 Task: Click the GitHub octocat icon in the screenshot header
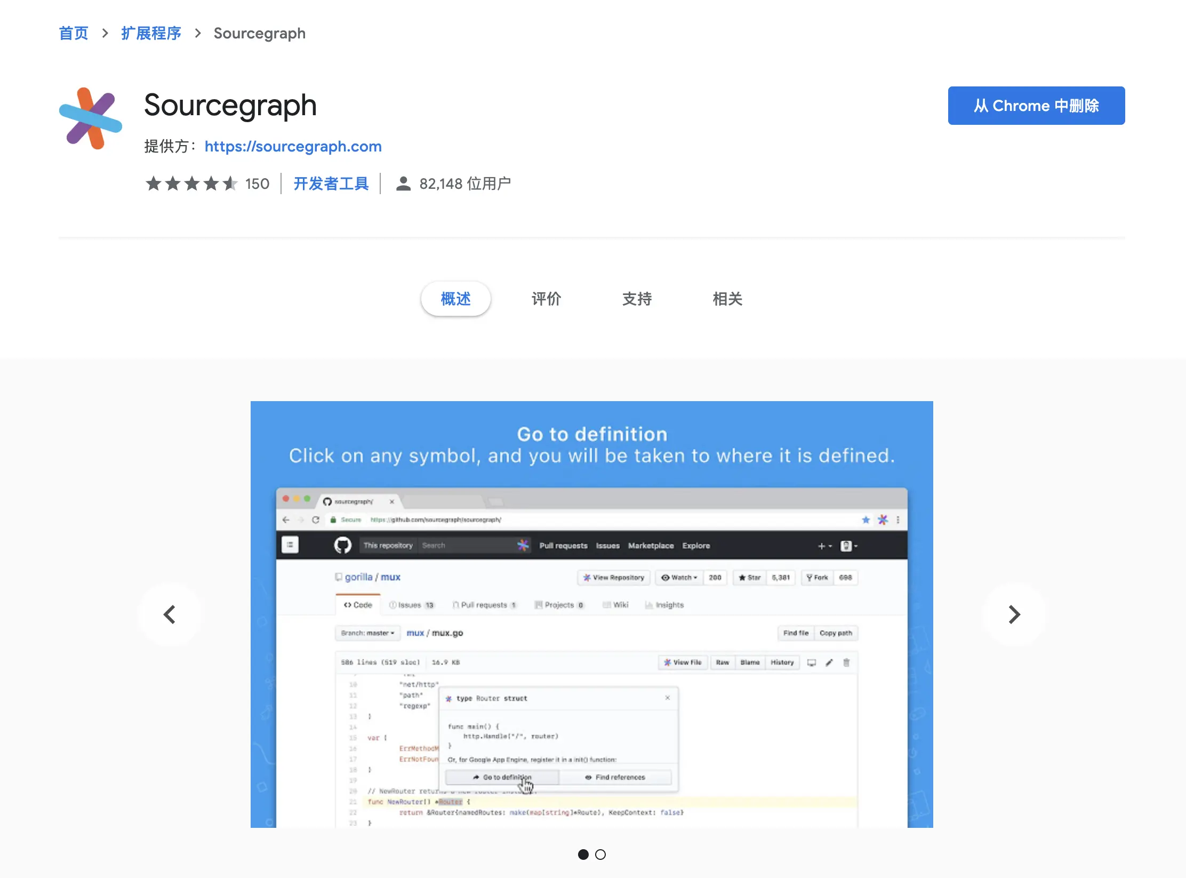[343, 545]
